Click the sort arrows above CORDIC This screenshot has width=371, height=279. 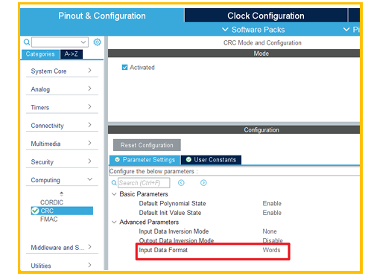62,193
